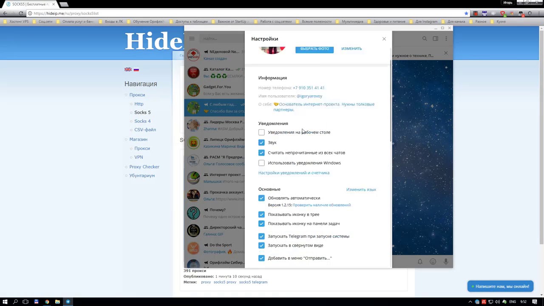
Task: Open 'Do the Sport' channel
Action: click(x=215, y=248)
